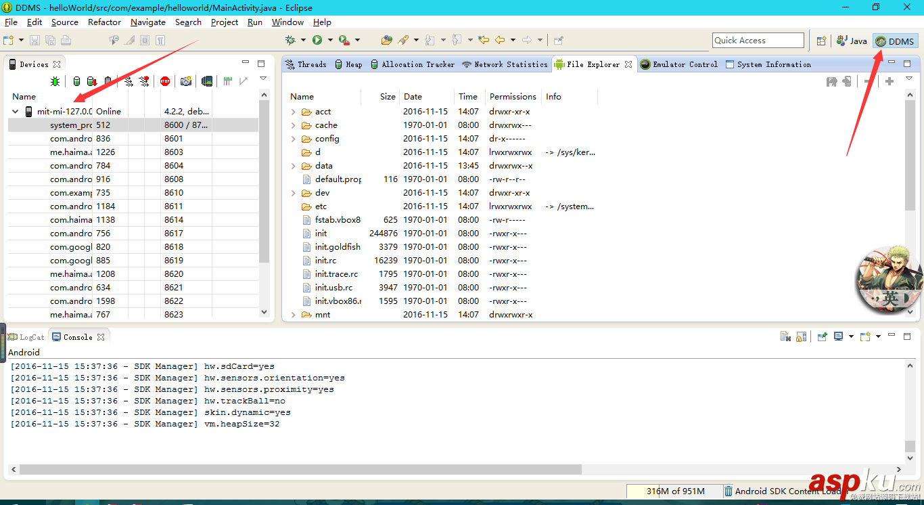Click the Open Perspective icon
Image resolution: width=924 pixels, height=505 pixels.
(x=821, y=41)
